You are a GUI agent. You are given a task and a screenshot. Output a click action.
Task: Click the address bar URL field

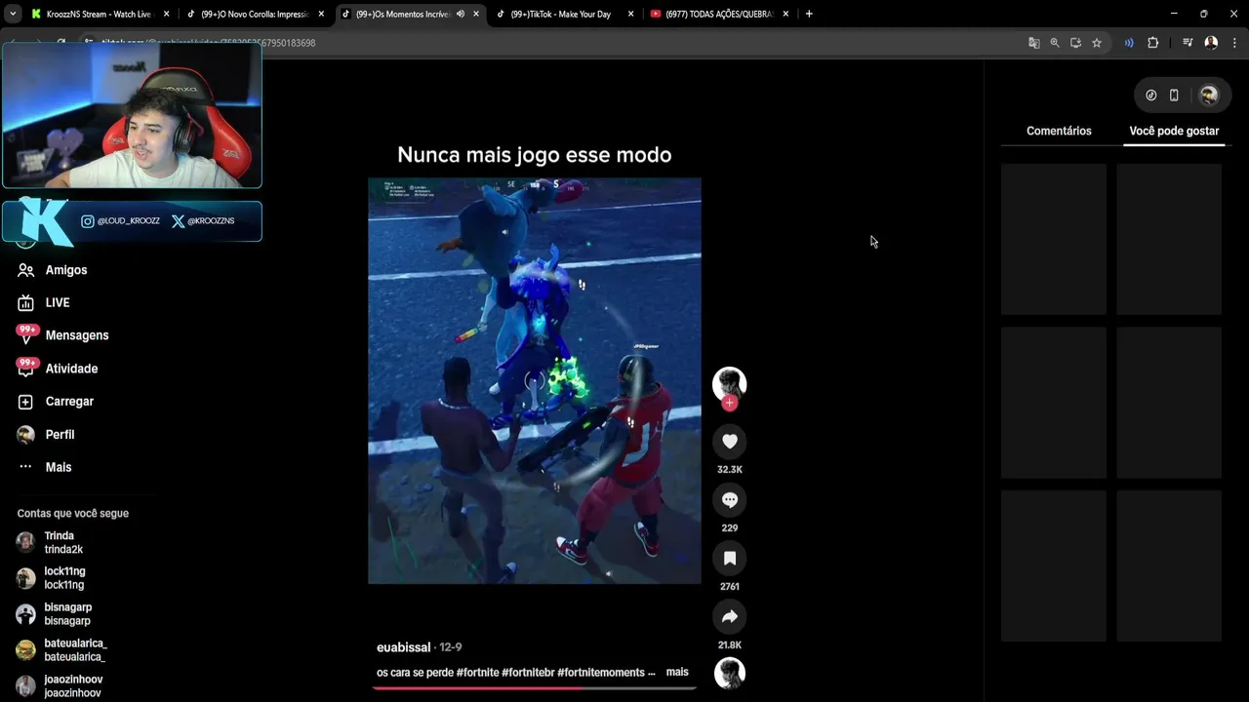tap(546, 43)
